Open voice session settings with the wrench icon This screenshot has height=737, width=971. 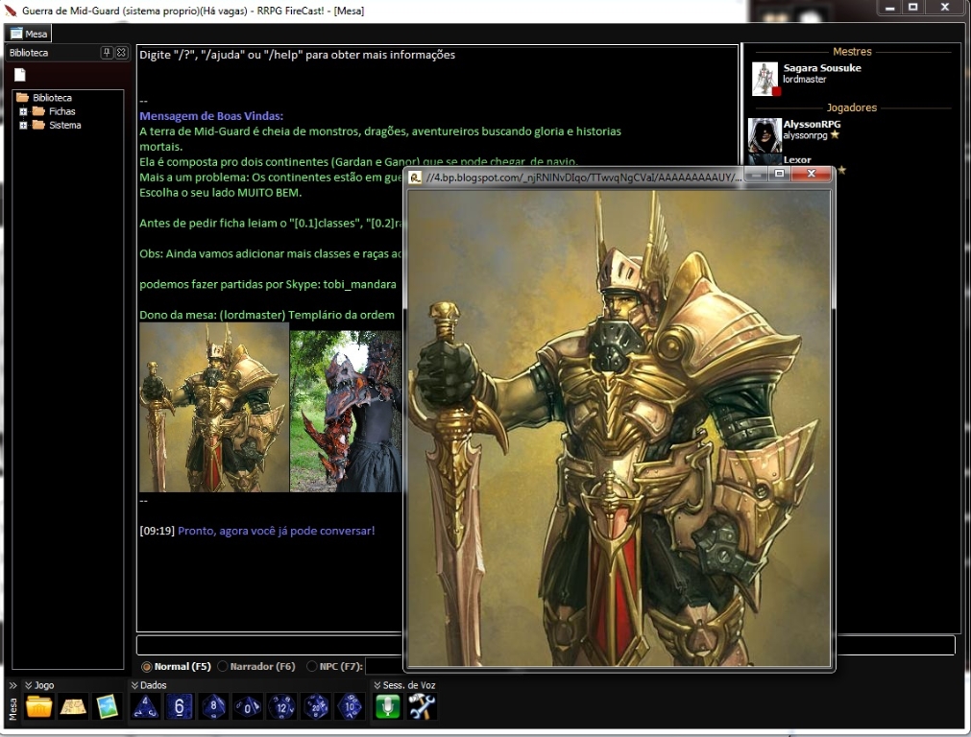point(421,707)
